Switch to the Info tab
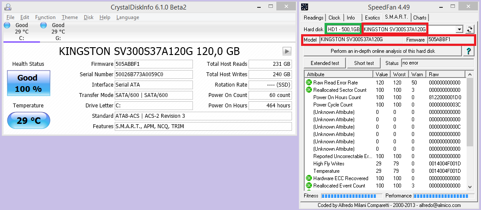Screen dimensions: 481x210 [x=351, y=18]
